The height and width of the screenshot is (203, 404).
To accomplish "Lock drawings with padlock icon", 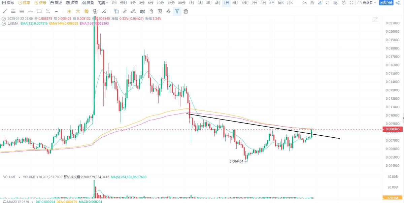I will [x=151, y=11].
